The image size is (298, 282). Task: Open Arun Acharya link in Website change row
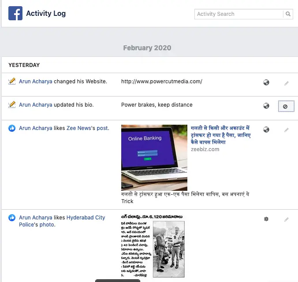pyautogui.click(x=36, y=82)
